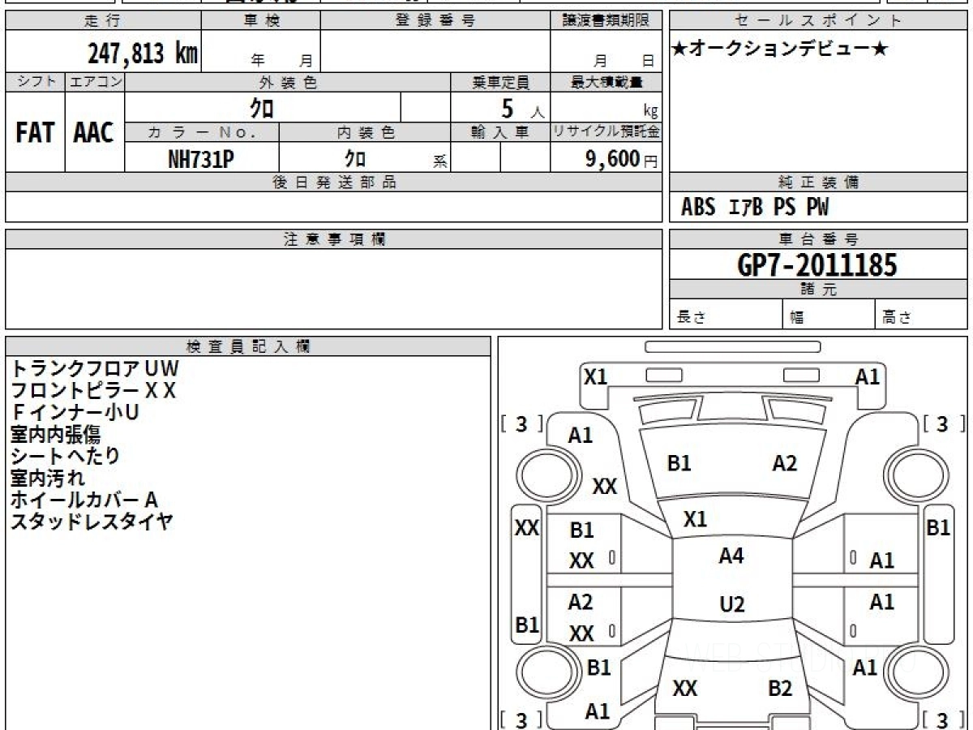Click the 幅 dimension label

click(797, 318)
